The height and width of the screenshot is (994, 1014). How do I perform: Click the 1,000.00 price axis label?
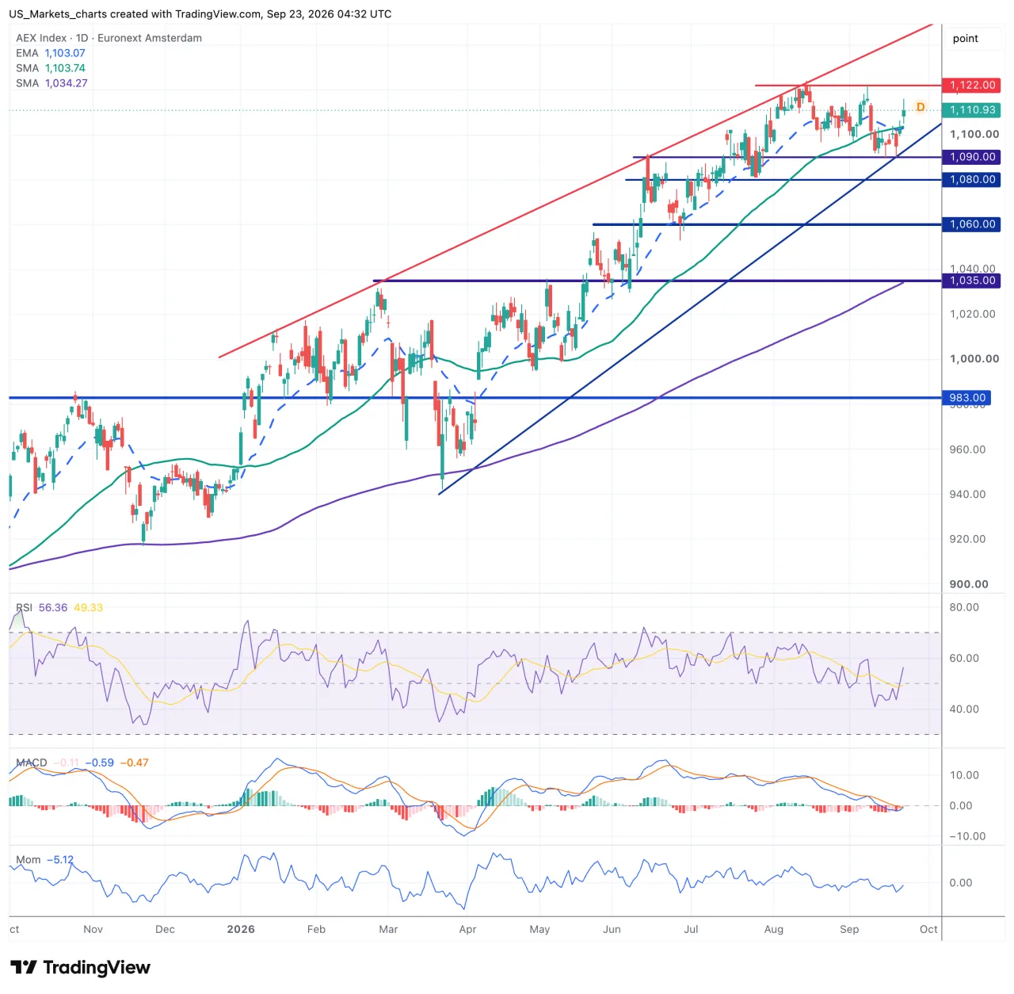click(974, 359)
